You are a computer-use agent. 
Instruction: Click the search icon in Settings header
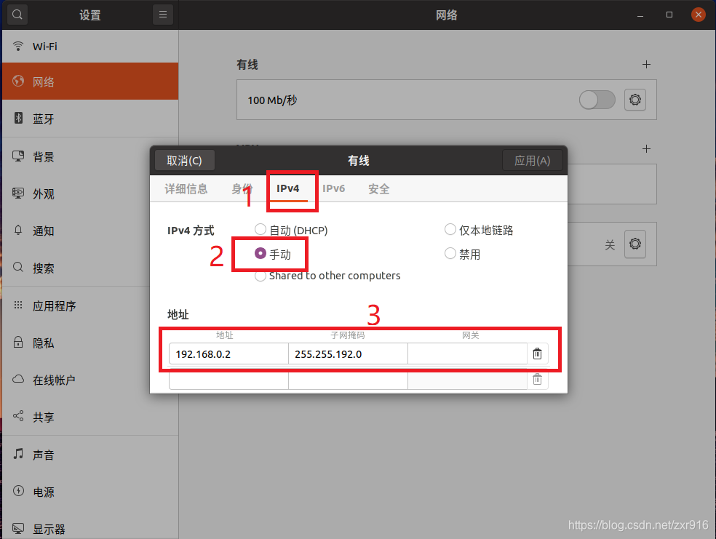[x=17, y=15]
